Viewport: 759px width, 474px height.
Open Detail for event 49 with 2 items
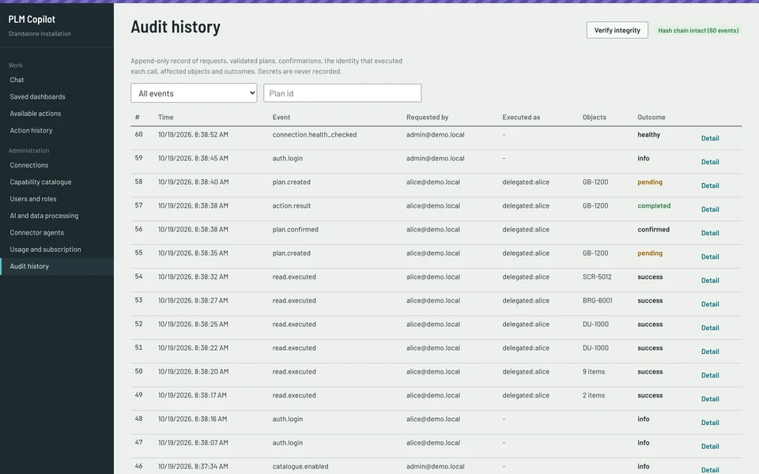point(710,399)
